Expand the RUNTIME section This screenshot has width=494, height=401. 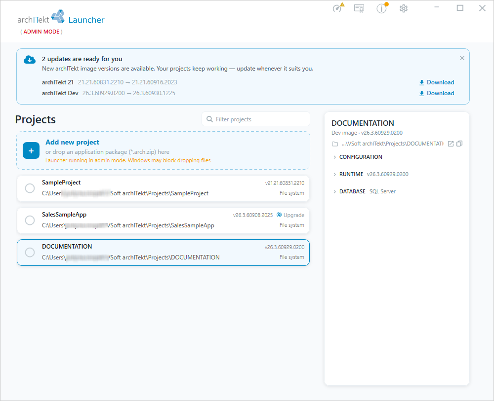(370, 174)
